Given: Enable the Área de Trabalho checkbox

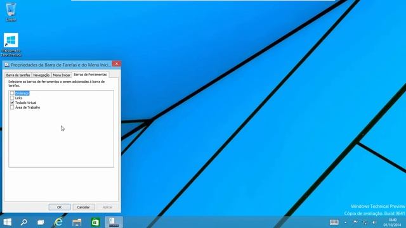Looking at the screenshot, I should (x=12, y=107).
